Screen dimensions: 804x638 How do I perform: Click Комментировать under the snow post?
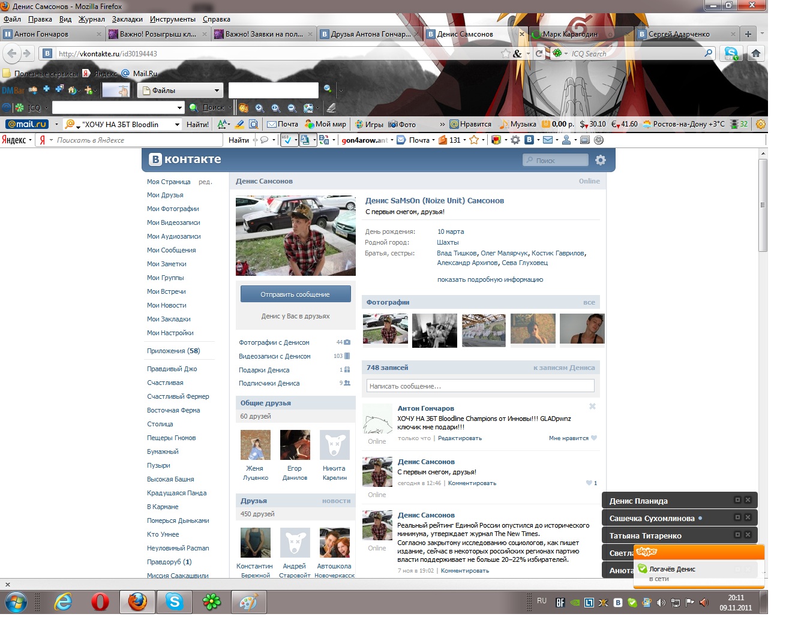pos(472,483)
